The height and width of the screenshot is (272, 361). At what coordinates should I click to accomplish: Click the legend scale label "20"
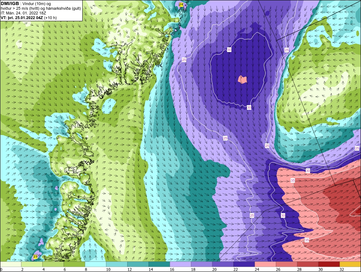(214, 269)
